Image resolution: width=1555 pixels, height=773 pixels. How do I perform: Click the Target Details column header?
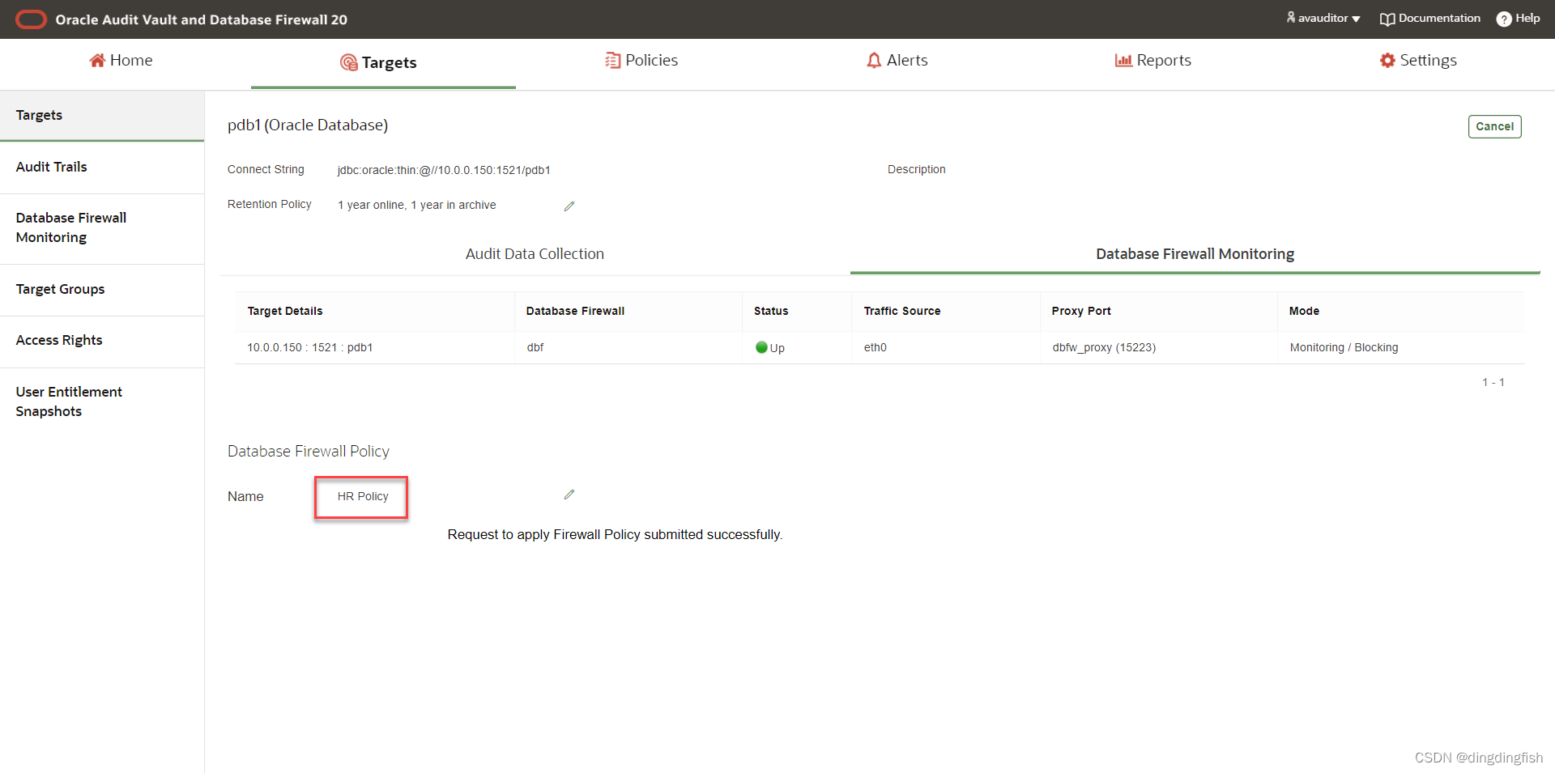(x=285, y=311)
